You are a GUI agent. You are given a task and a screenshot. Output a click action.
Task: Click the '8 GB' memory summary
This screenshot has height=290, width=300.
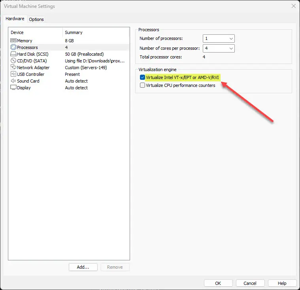coord(69,41)
